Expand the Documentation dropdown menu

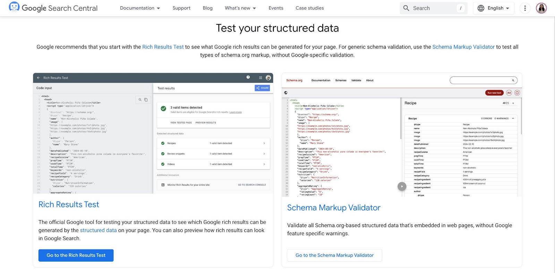click(x=140, y=8)
